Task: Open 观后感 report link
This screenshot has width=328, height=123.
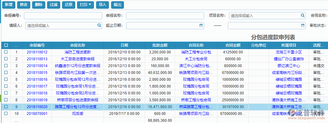Action: (x=78, y=114)
